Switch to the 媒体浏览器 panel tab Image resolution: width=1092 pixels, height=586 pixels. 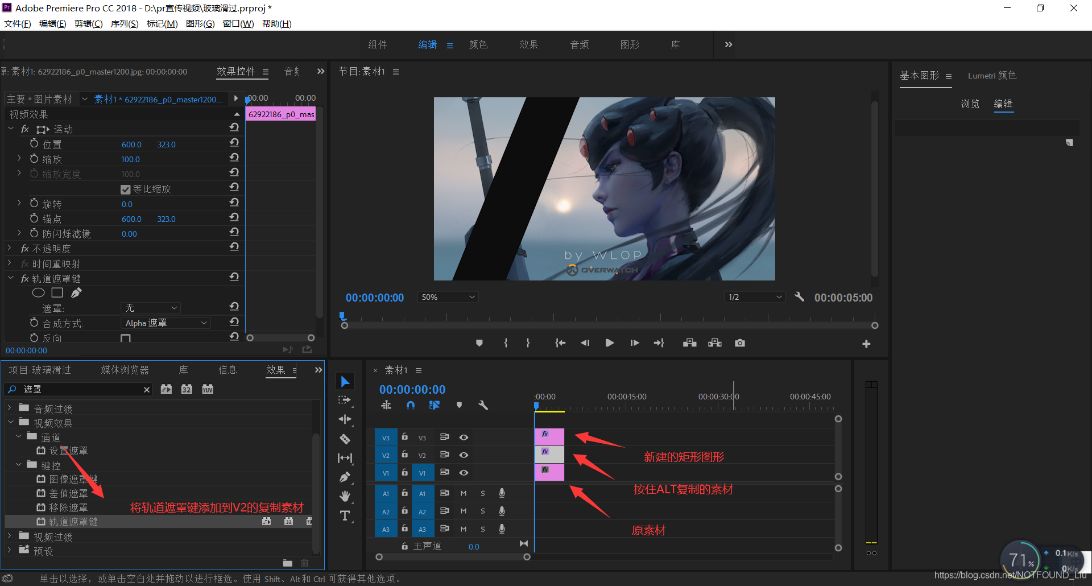tap(125, 370)
